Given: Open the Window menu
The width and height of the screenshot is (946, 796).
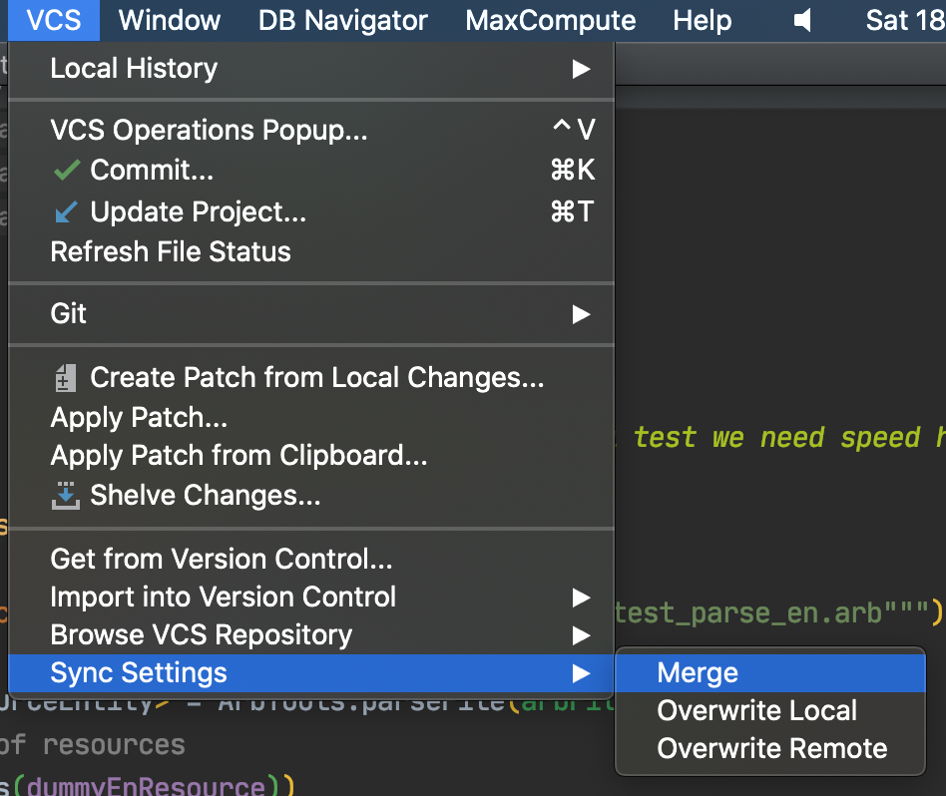Looking at the screenshot, I should click(x=168, y=19).
